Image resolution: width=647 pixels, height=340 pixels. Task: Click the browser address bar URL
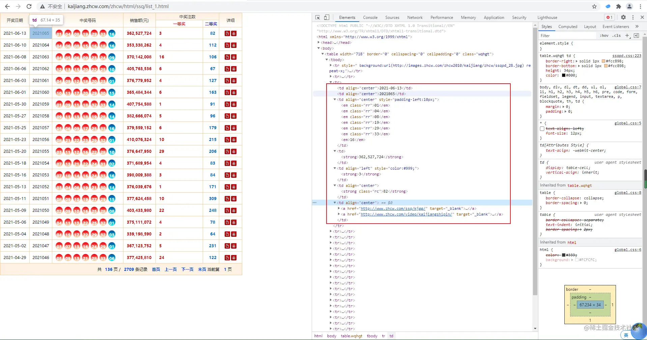click(x=118, y=6)
